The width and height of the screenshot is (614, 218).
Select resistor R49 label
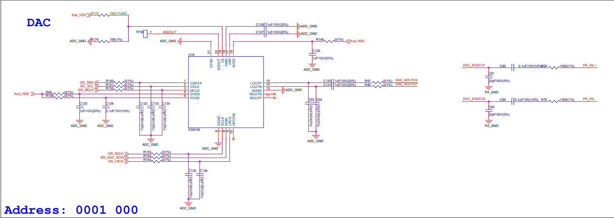[x=367, y=85]
